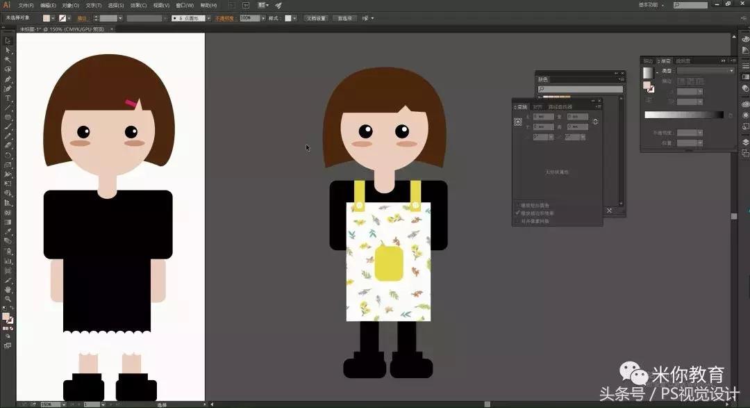Screen dimensions: 750x408
Task: Switch to the 路径查找器 tab
Action: (560, 107)
